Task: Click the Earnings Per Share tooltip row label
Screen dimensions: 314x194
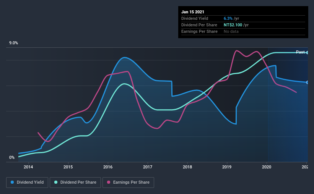Action: [x=199, y=31]
